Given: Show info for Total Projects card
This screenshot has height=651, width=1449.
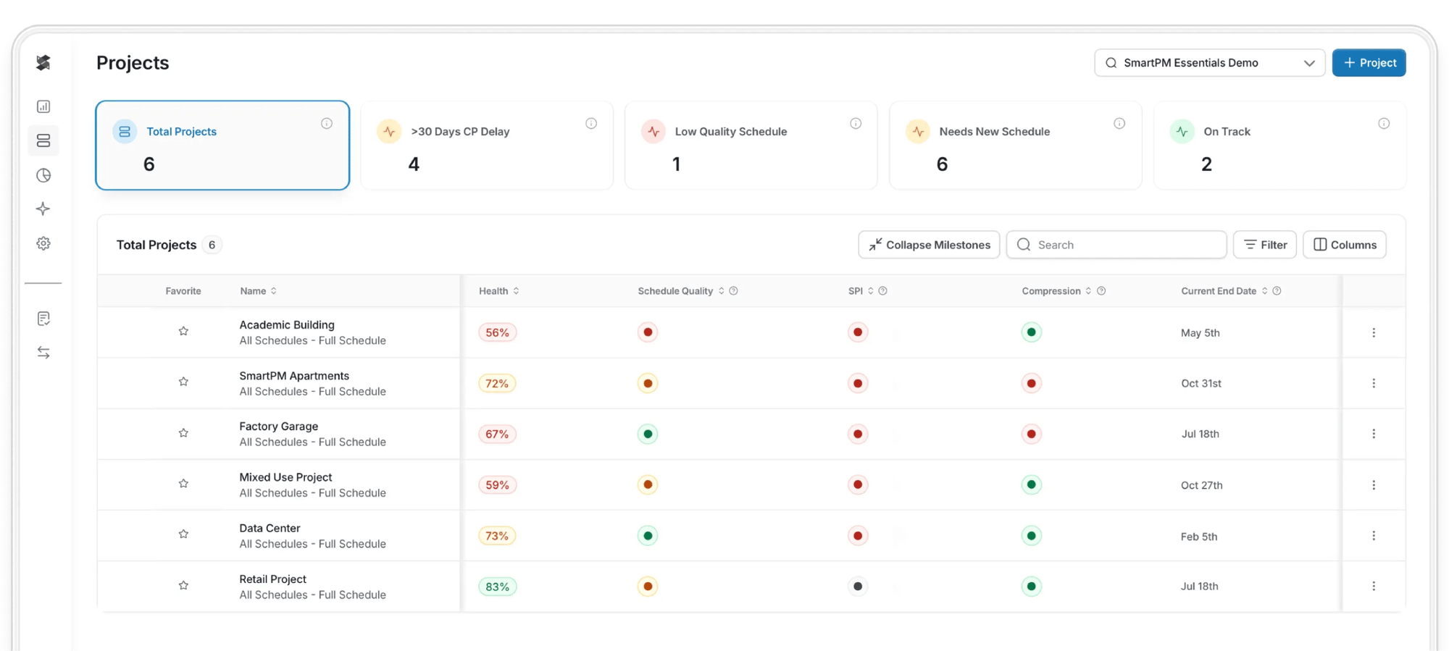Looking at the screenshot, I should tap(327, 124).
